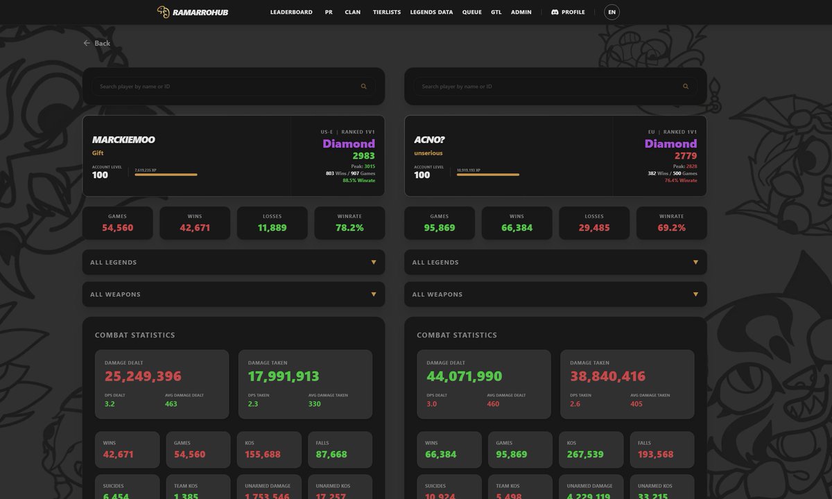Open Tierlists in the navigation
The height and width of the screenshot is (499, 832).
click(387, 12)
